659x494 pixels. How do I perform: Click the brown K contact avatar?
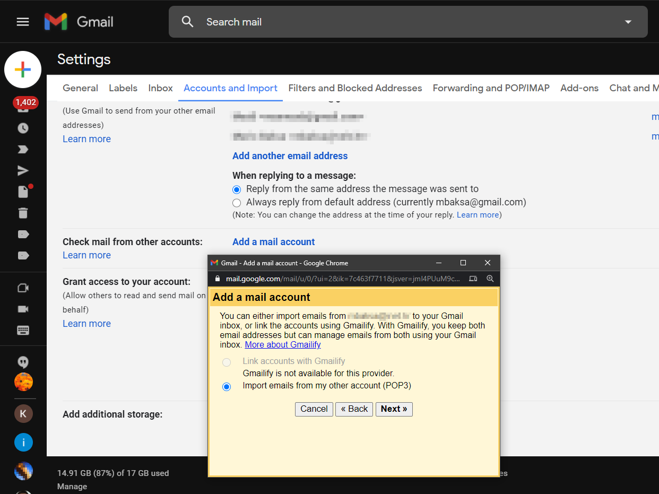click(x=23, y=413)
